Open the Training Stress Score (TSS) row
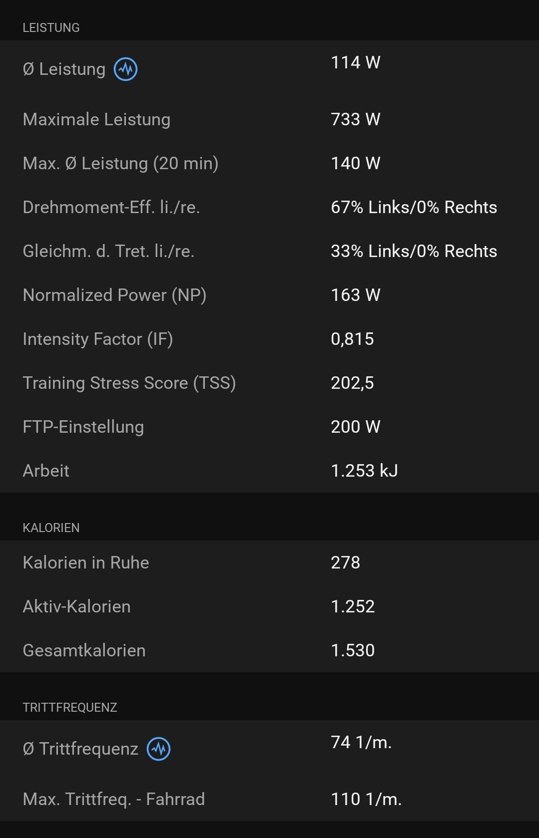Viewport: 539px width, 838px height. (x=269, y=383)
